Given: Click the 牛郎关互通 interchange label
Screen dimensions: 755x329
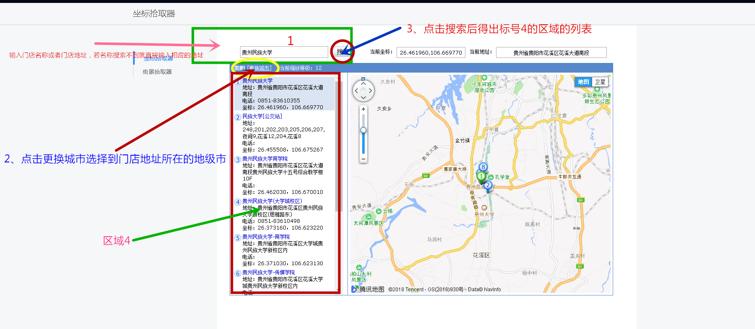Looking at the screenshot, I should (570, 177).
